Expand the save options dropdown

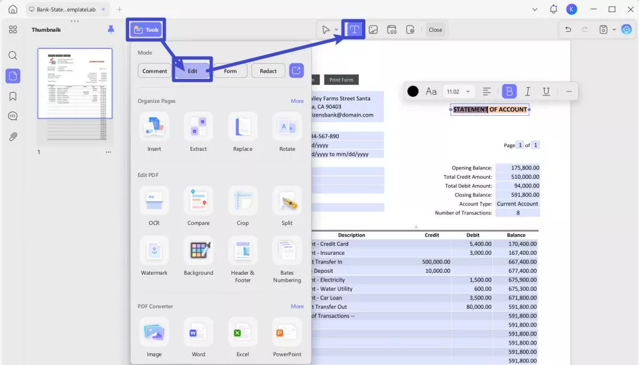(x=614, y=30)
